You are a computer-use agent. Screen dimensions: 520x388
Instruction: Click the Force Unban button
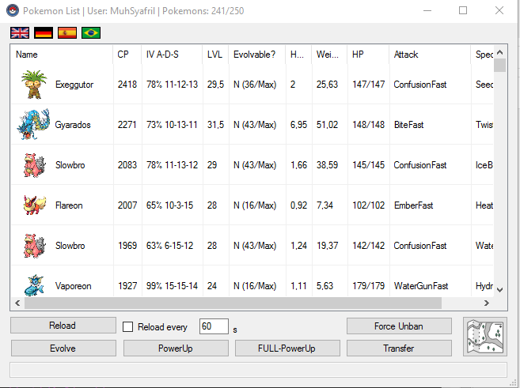click(x=399, y=326)
